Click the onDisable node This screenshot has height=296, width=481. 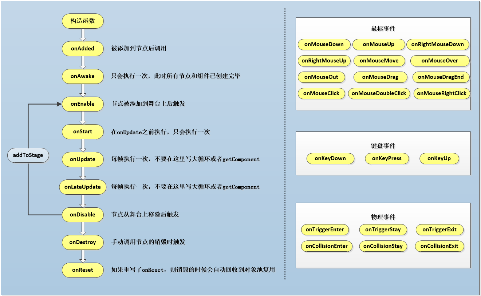[83, 215]
